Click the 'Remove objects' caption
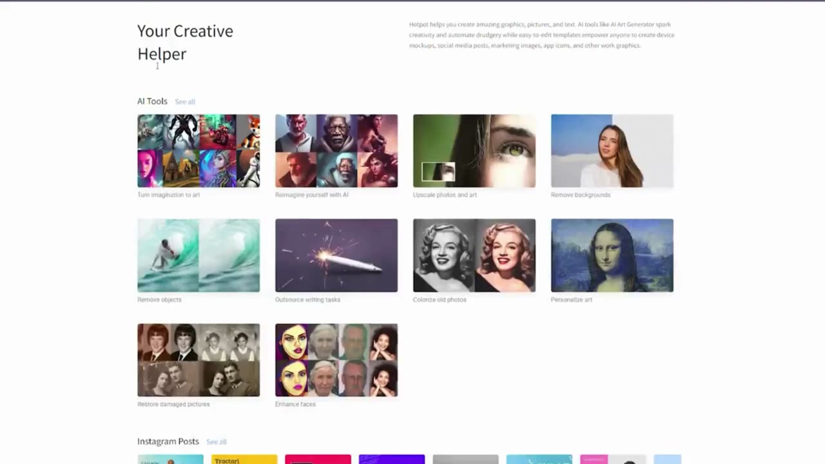 pyautogui.click(x=159, y=300)
